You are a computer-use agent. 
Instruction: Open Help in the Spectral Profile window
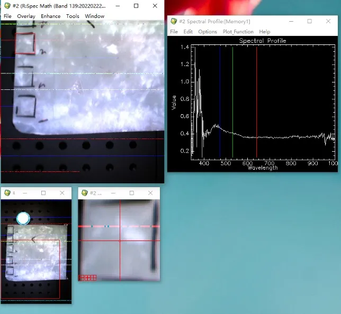(264, 32)
